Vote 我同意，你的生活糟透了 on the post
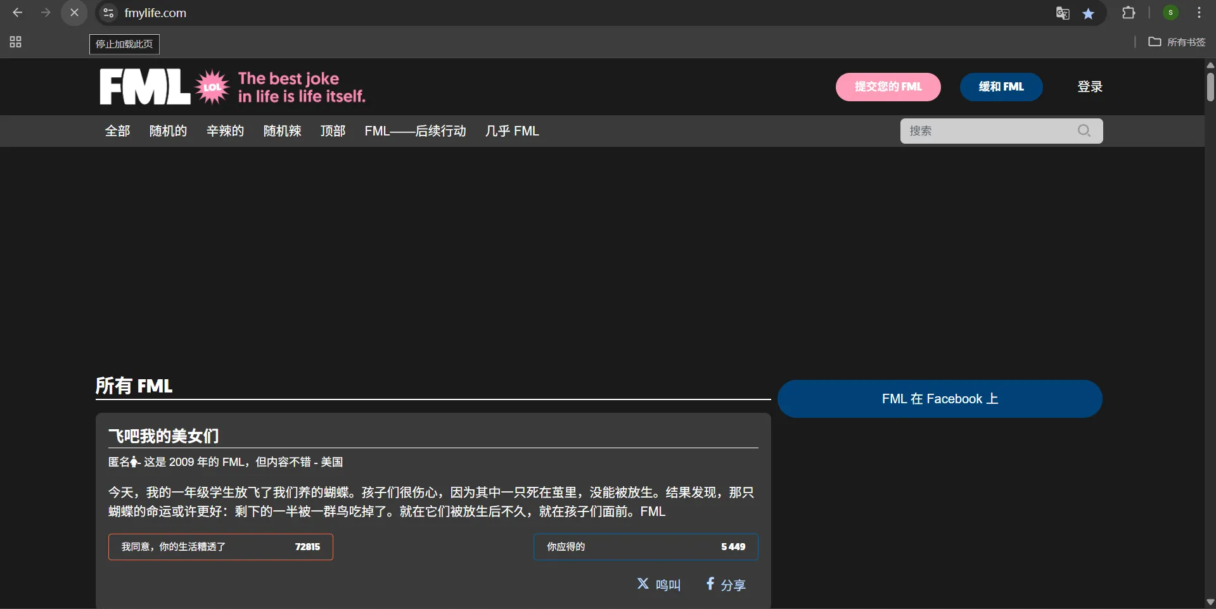The image size is (1216, 609). pyautogui.click(x=221, y=547)
